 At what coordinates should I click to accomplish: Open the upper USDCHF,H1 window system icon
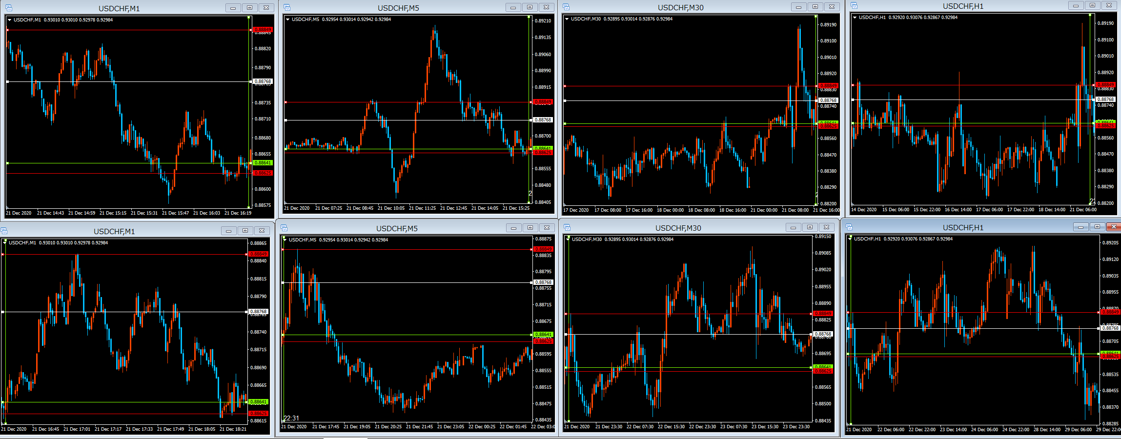tap(855, 5)
